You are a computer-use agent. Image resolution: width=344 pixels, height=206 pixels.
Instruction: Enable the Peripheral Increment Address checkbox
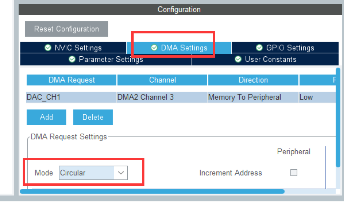pyautogui.click(x=294, y=173)
